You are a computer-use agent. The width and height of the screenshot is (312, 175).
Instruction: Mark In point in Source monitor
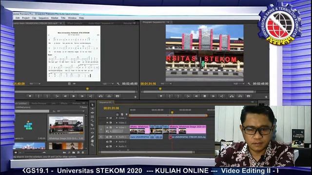pyautogui.click(x=39, y=96)
